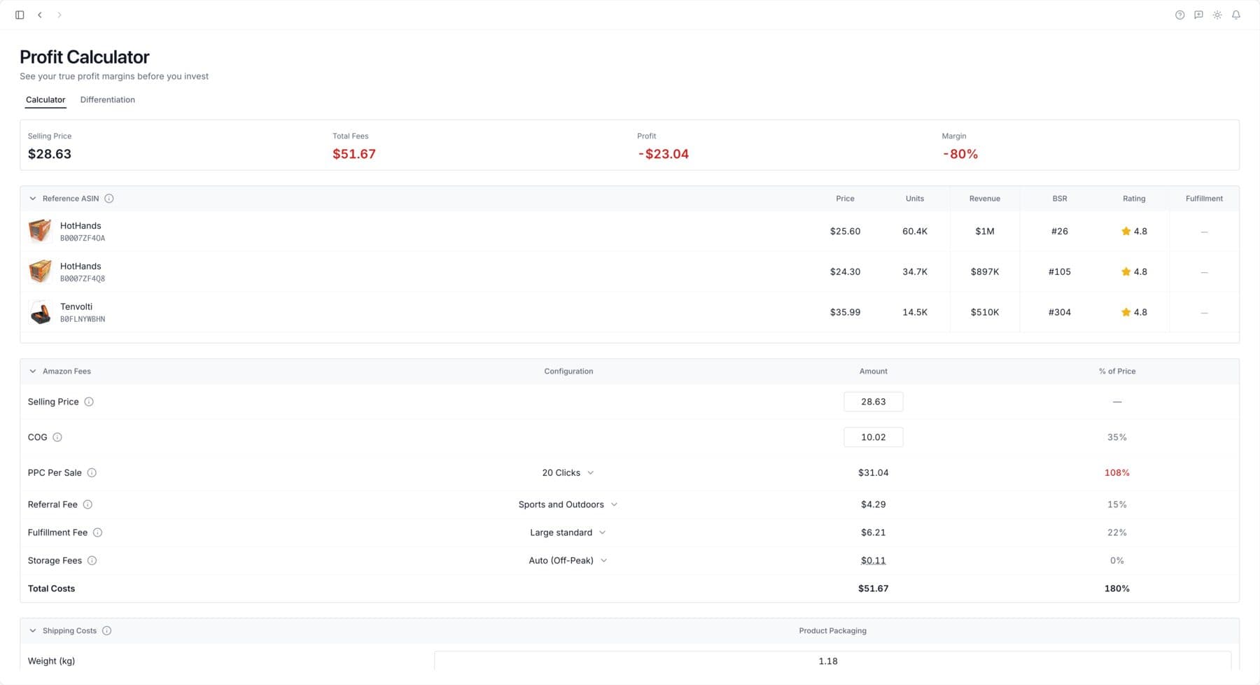The height and width of the screenshot is (685, 1260).
Task: Click the Fulfillment column header
Action: pos(1204,199)
